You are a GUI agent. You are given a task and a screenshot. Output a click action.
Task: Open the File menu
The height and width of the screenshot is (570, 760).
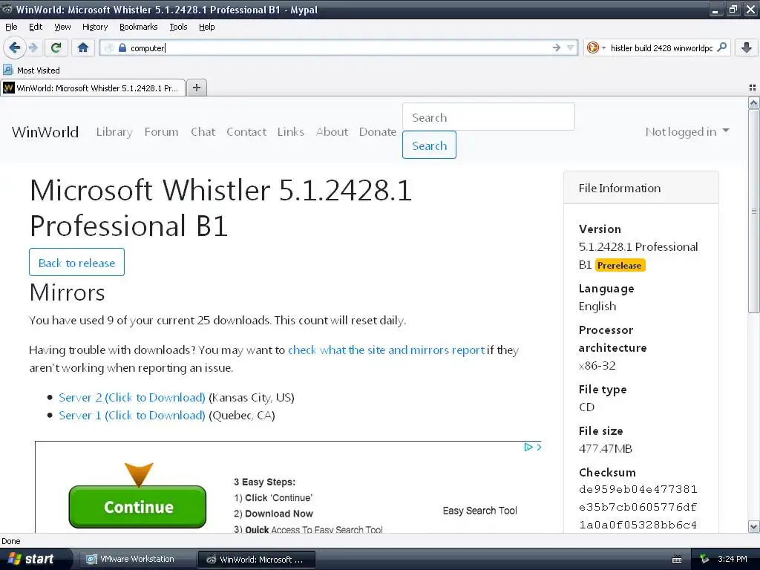click(x=11, y=27)
